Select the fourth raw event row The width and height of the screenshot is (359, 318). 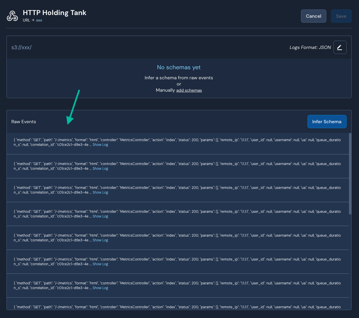(177, 214)
